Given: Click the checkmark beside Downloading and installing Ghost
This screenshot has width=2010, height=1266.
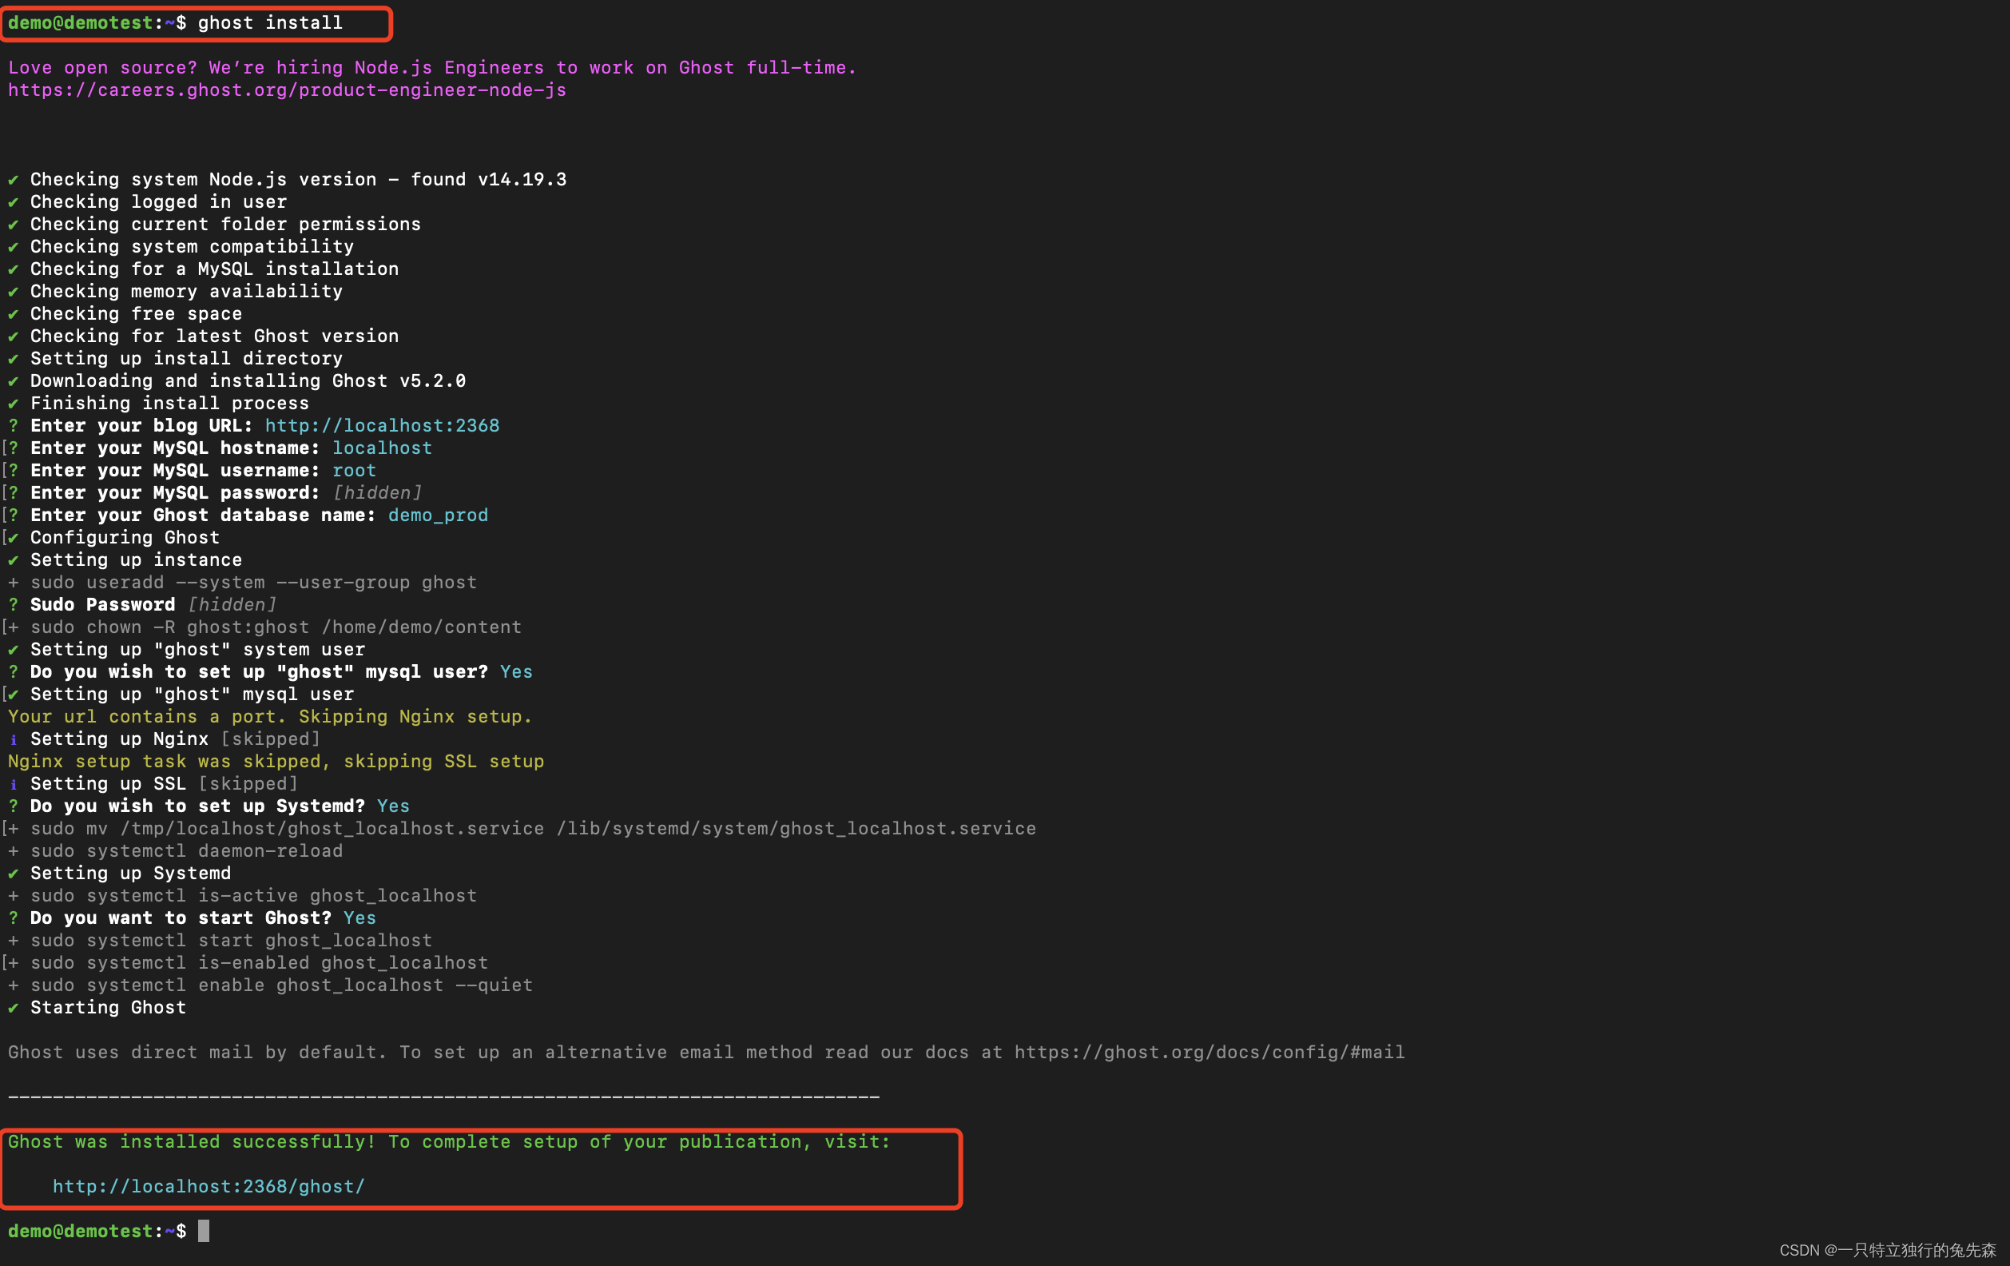Looking at the screenshot, I should coord(14,380).
